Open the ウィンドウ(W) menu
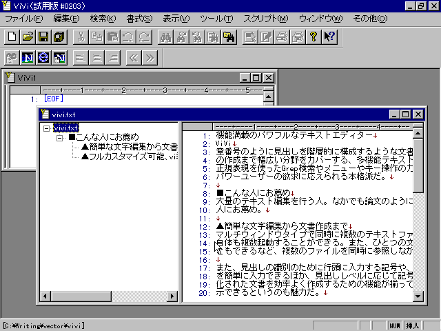 coord(320,19)
